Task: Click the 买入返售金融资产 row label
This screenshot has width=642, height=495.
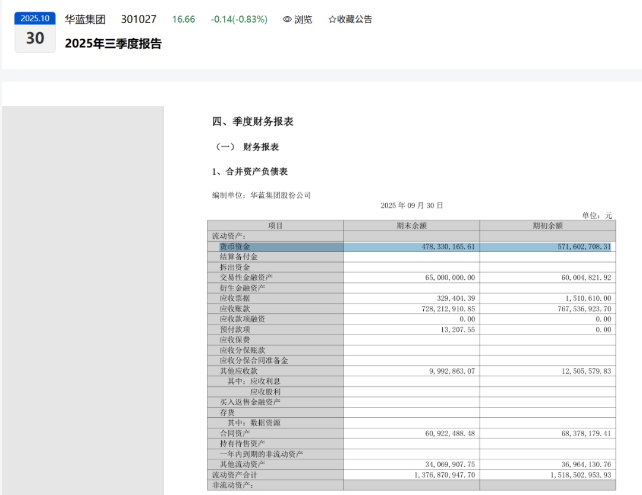Action: pyautogui.click(x=250, y=402)
